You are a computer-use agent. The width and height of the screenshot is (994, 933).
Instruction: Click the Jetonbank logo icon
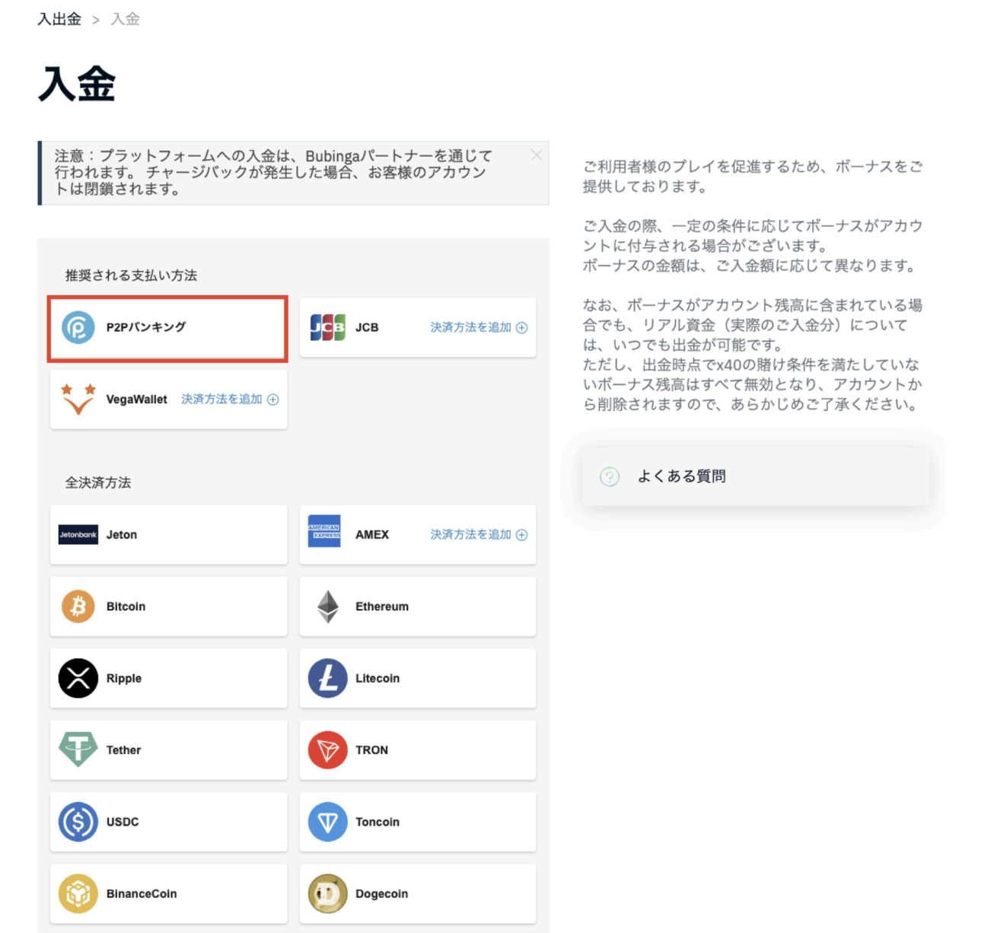[x=78, y=534]
